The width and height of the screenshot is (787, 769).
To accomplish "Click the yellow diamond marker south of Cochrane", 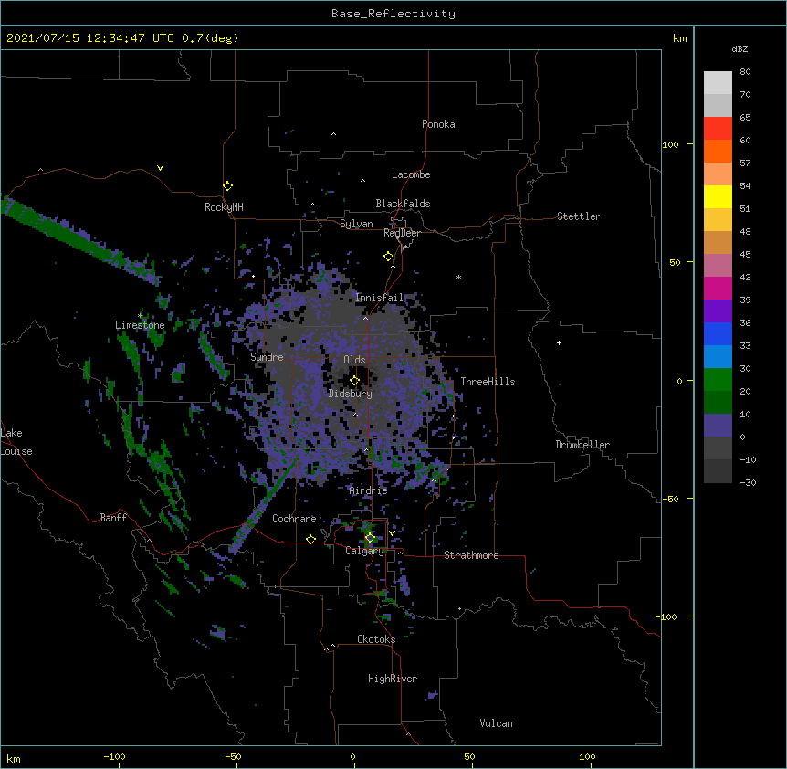I will pos(310,540).
